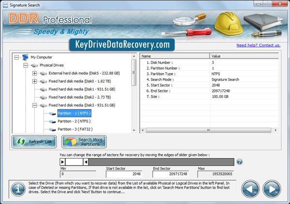Screen dimensions: 290x204
Task: Click the Value column header
Action: [x=244, y=56]
